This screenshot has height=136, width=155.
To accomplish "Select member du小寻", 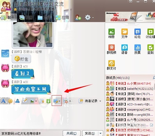I will pos(130,120).
